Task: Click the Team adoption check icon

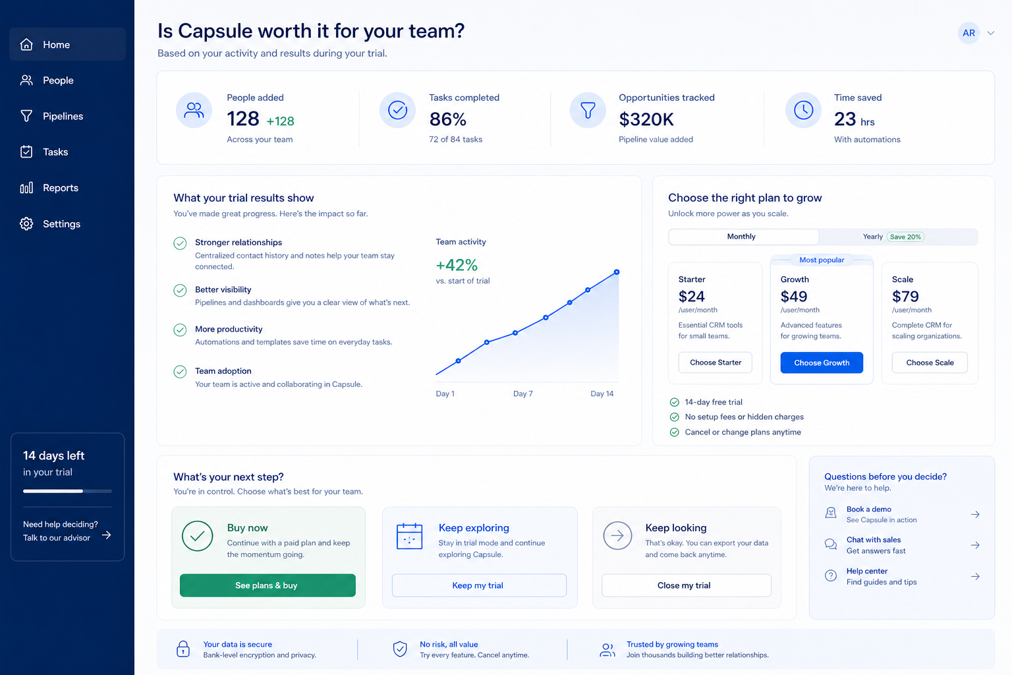Action: click(180, 372)
